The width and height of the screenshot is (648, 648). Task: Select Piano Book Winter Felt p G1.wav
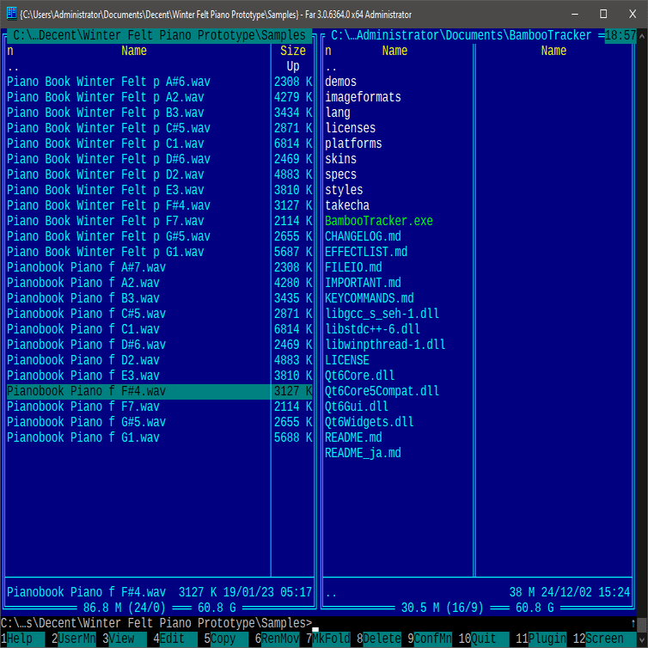106,252
